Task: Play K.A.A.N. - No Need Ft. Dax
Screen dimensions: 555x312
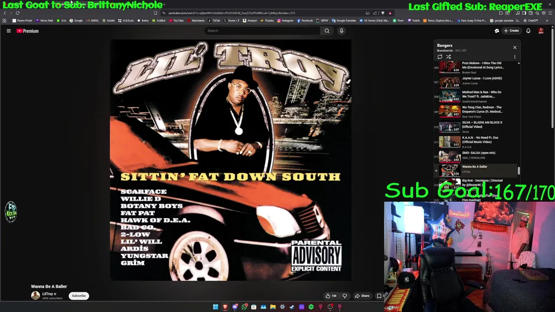Action: [476, 142]
